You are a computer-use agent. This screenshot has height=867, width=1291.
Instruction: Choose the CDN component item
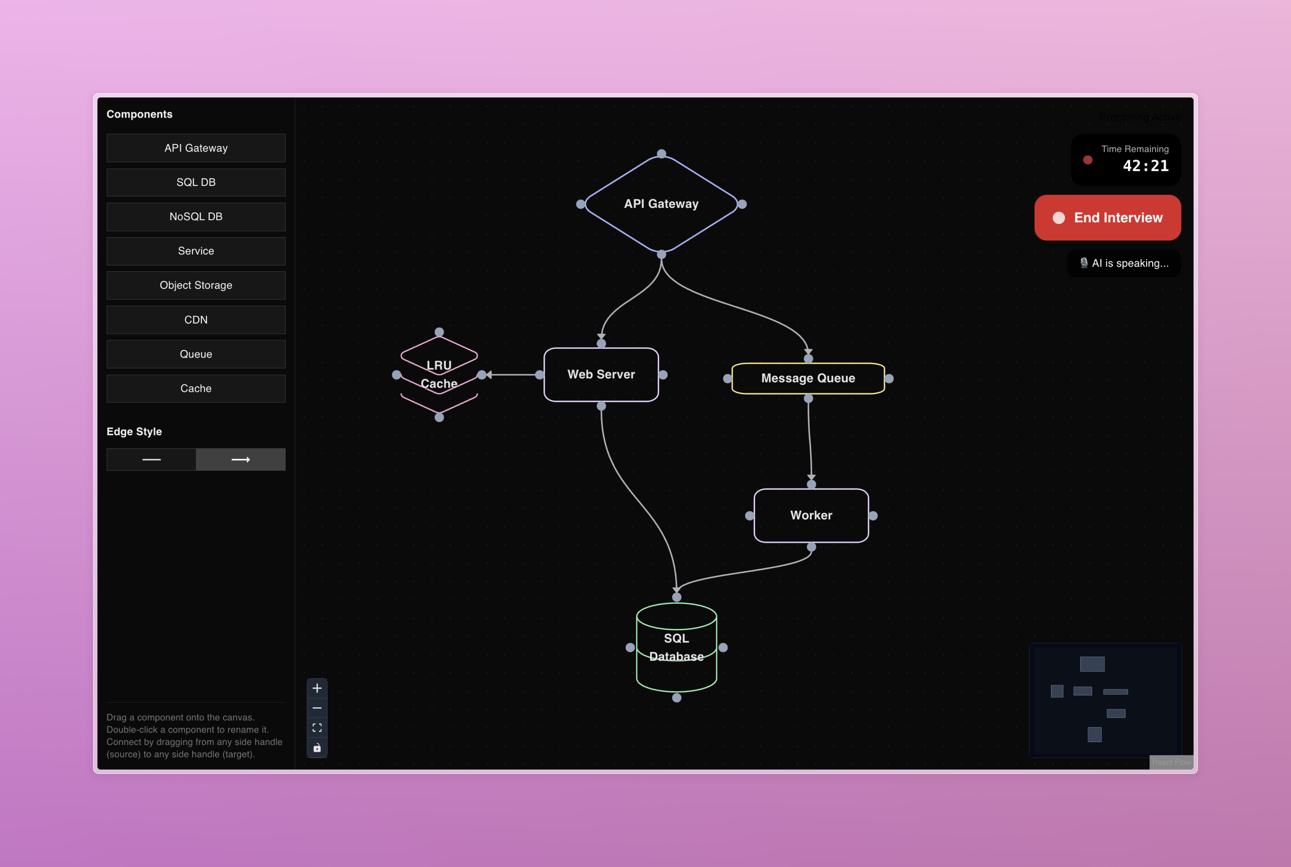tap(196, 320)
